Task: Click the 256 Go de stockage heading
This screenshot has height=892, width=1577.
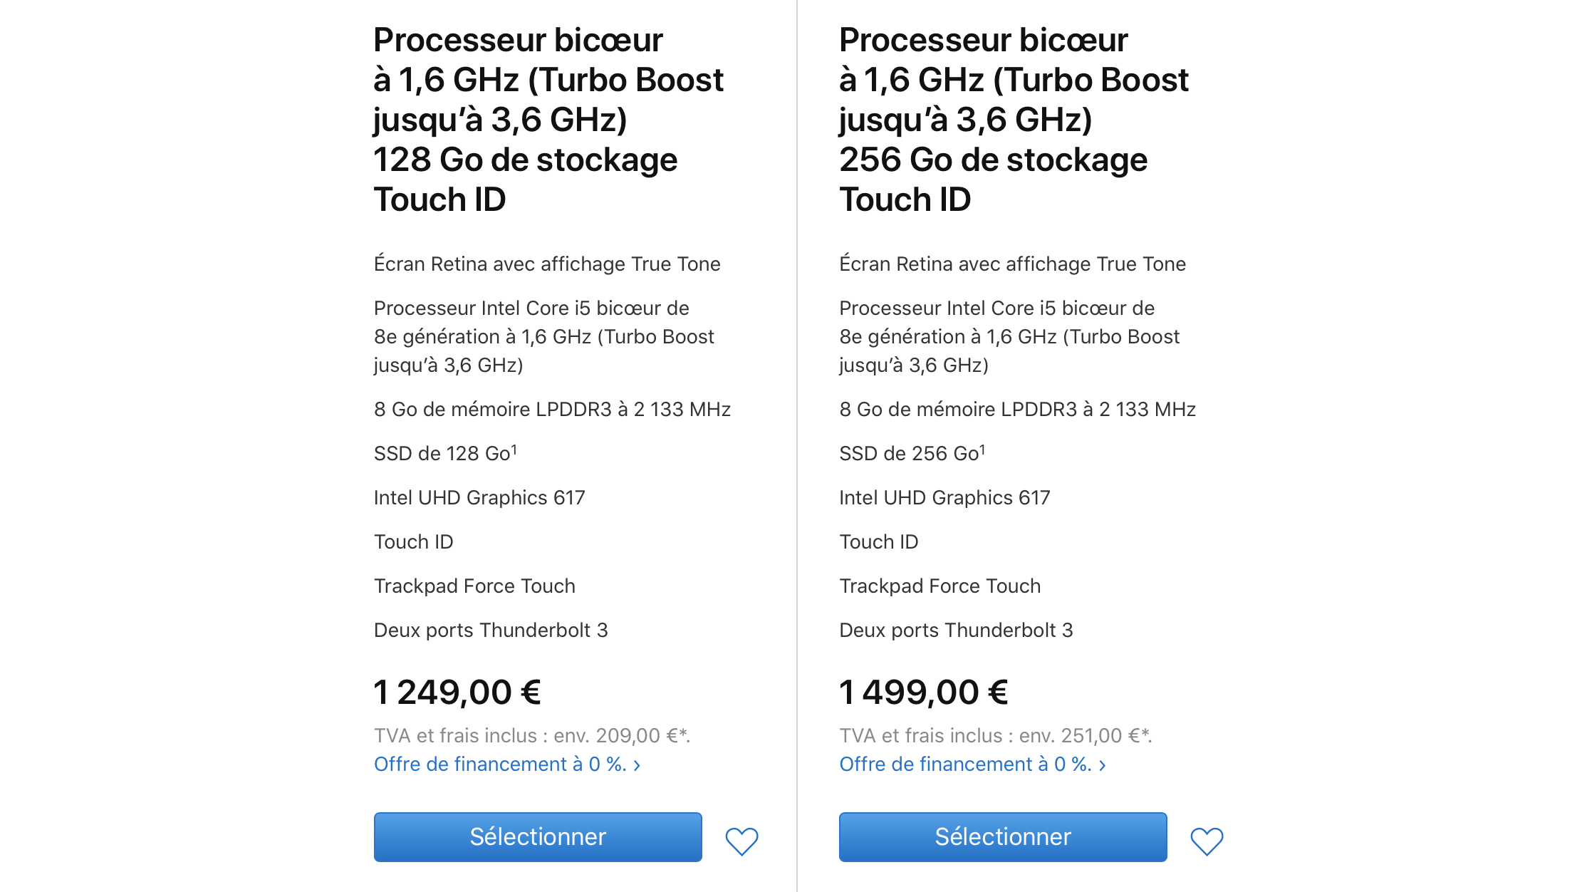Action: pyautogui.click(x=993, y=160)
